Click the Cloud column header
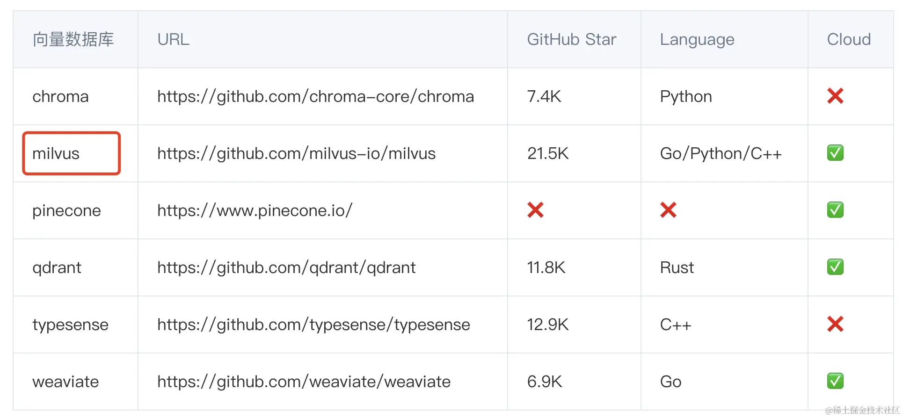 click(x=848, y=39)
